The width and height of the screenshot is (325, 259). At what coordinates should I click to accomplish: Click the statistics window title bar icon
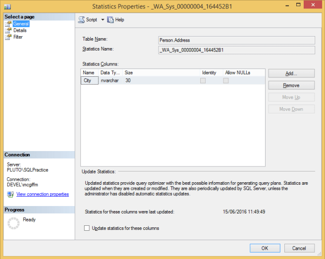tap(7, 6)
